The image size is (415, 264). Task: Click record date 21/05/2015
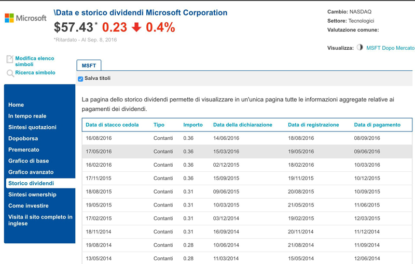301,205
